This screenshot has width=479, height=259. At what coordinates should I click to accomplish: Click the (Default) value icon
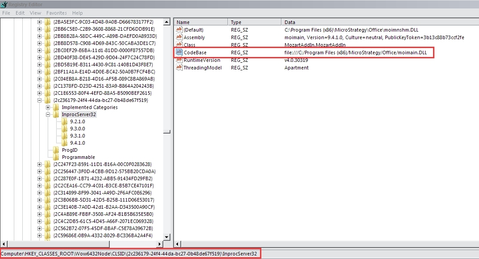tap(179, 29)
